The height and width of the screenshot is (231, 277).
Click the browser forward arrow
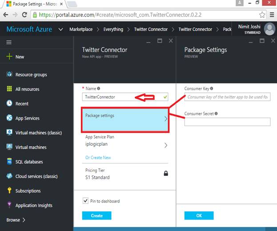pyautogui.click(x=15, y=15)
